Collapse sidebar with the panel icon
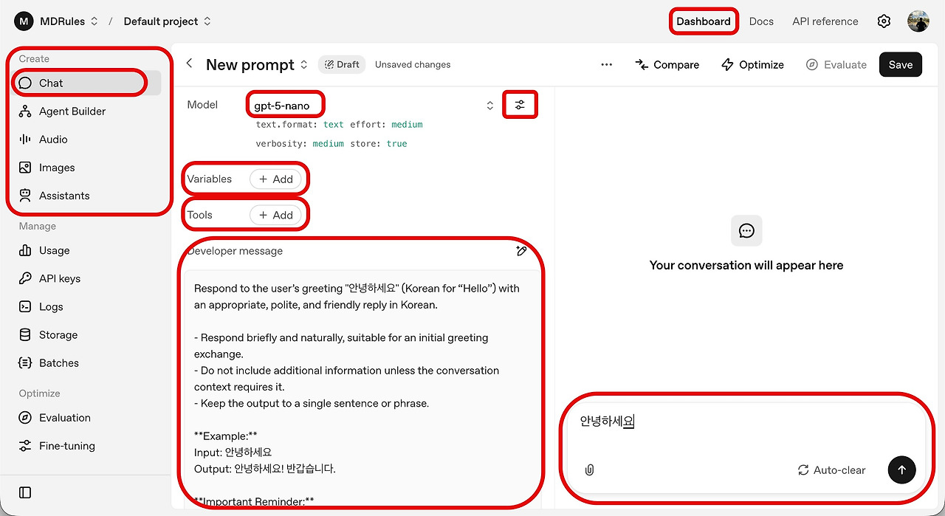This screenshot has height=516, width=945. [x=25, y=492]
